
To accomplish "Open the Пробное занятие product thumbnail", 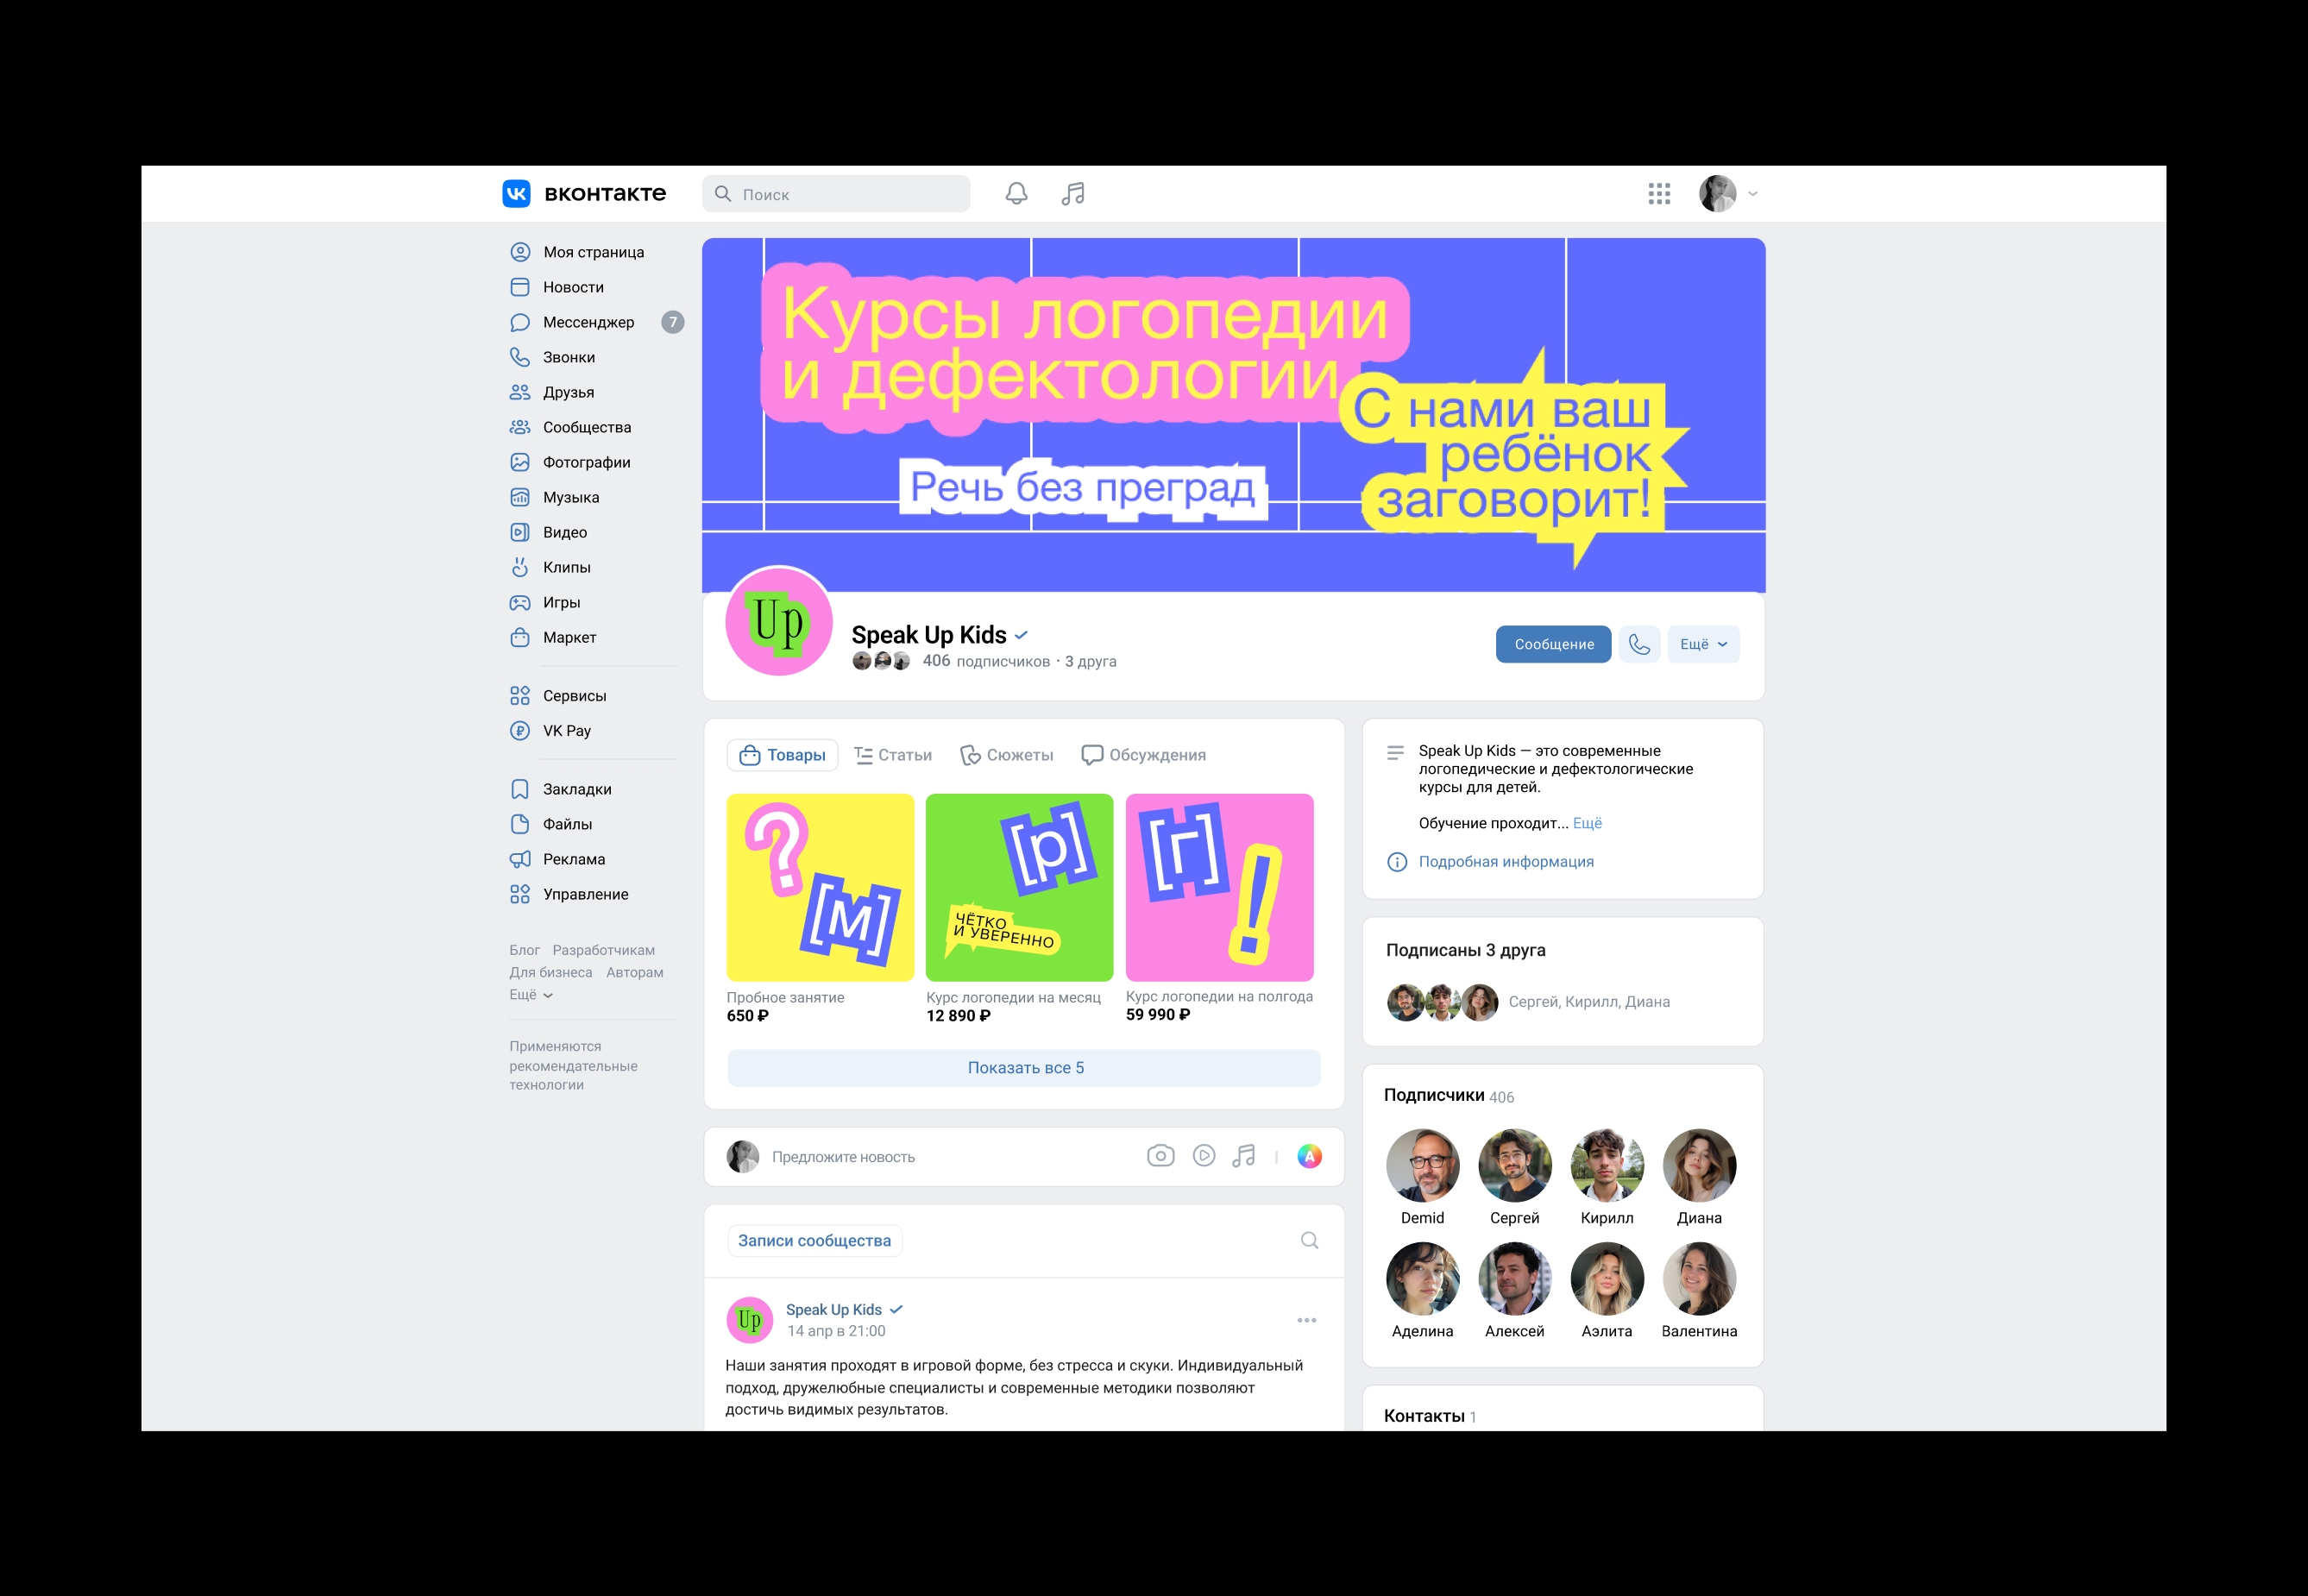I will click(x=820, y=887).
